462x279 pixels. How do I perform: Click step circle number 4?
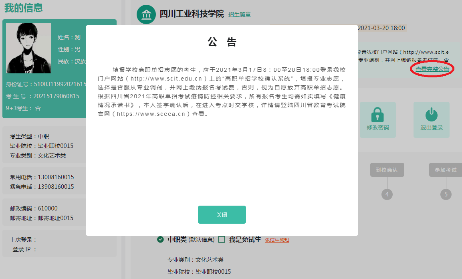coord(387,195)
